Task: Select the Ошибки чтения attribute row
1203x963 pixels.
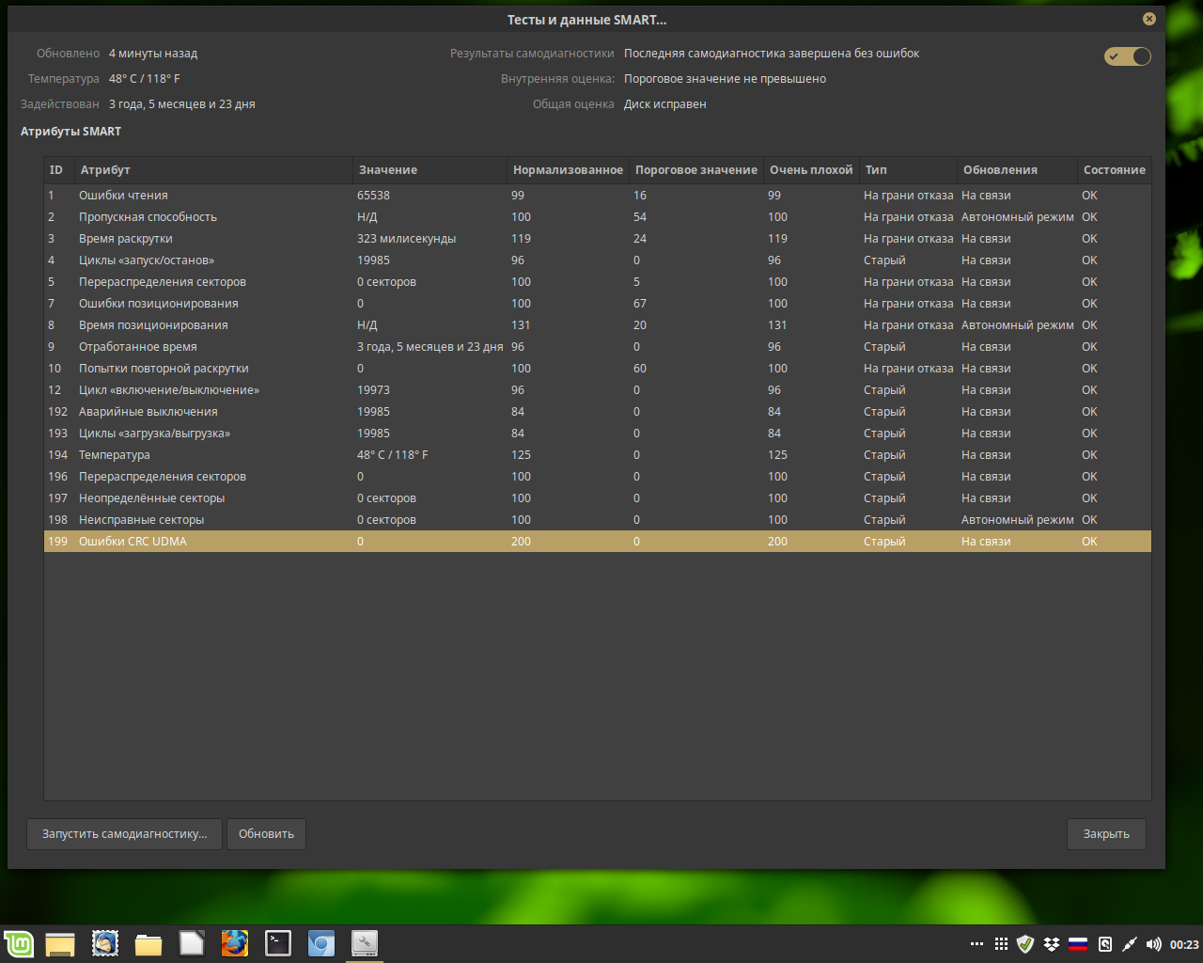Action: 123,196
